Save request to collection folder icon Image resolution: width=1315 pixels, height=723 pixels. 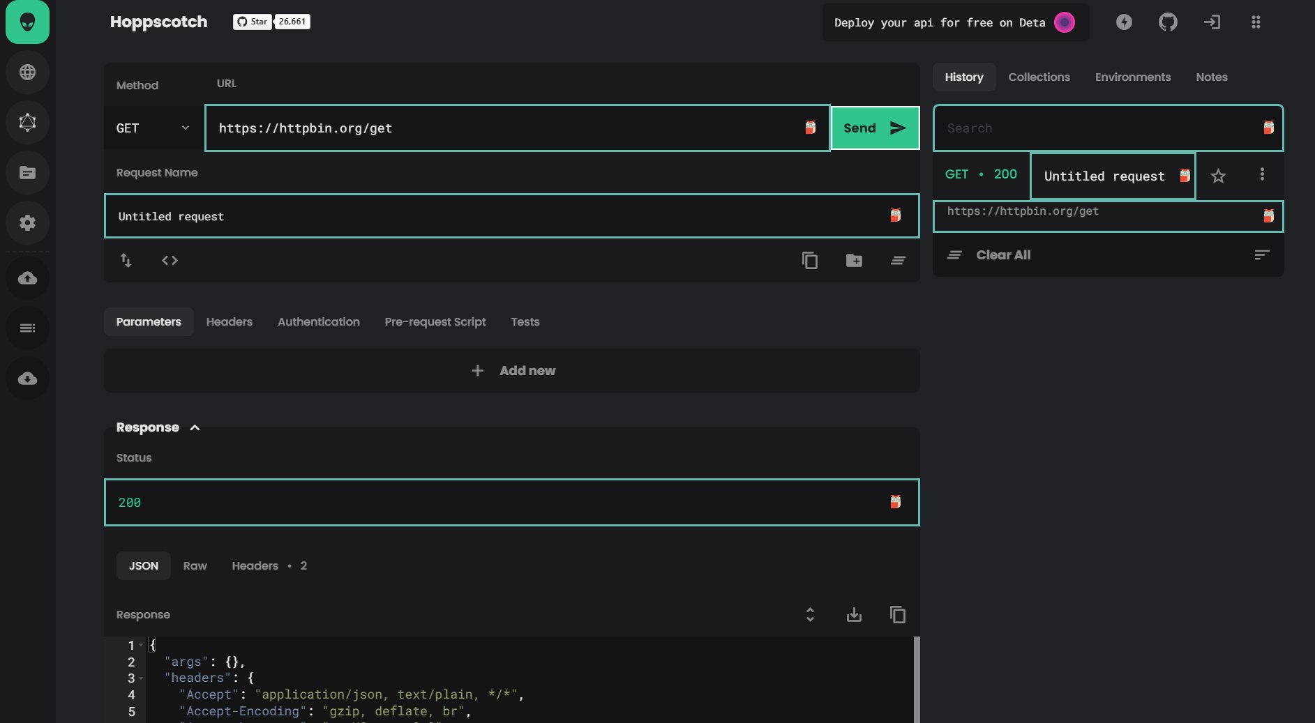[x=854, y=260]
